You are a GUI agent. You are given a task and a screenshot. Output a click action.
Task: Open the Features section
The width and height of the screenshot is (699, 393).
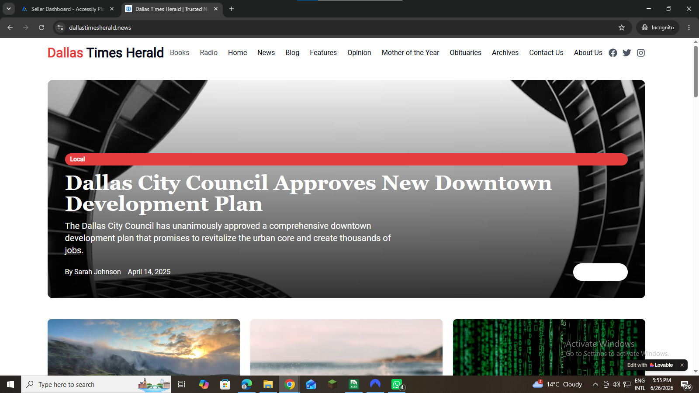coord(323,52)
